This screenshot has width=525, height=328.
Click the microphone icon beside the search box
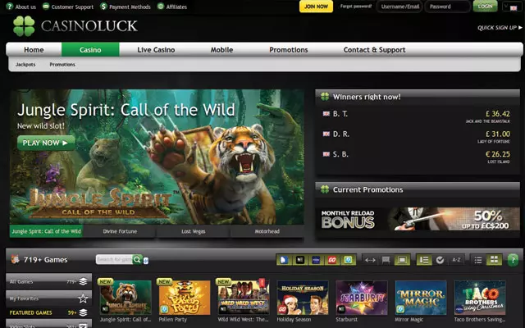(x=146, y=260)
